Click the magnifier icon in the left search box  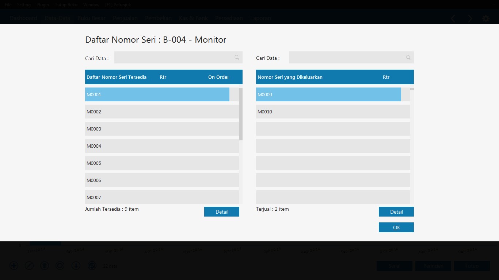point(237,58)
